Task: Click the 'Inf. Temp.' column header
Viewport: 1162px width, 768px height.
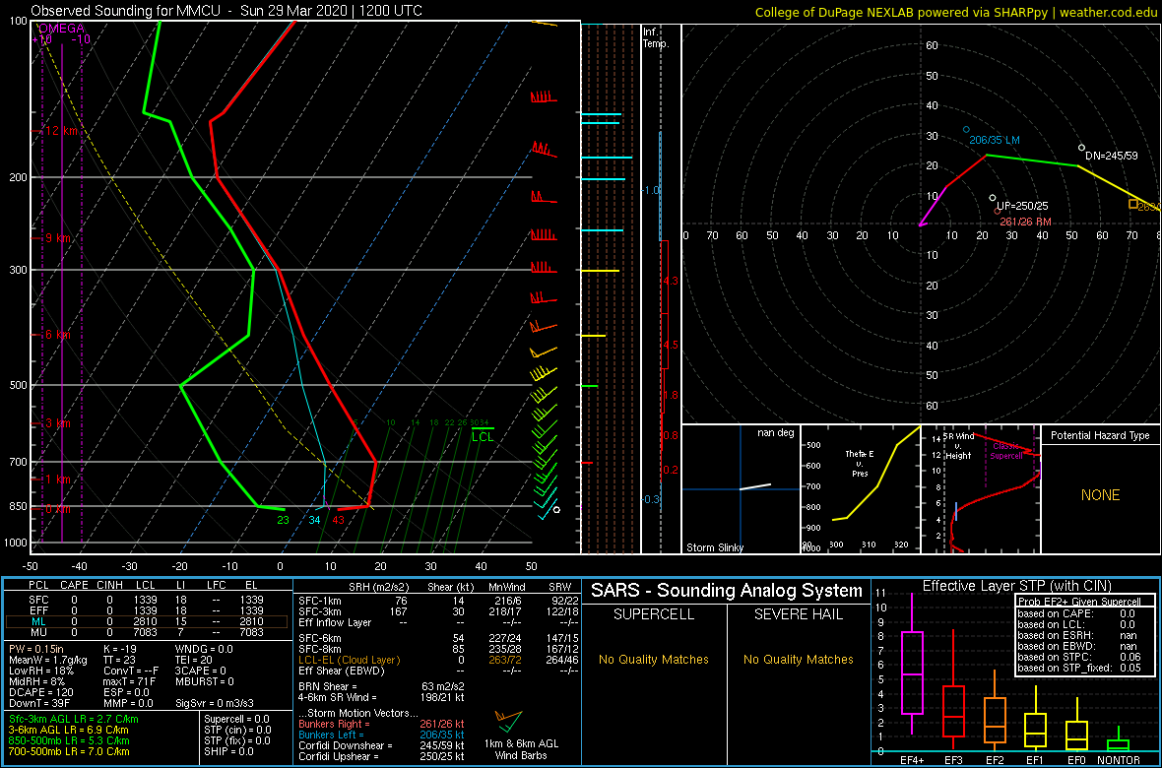Action: coord(656,37)
